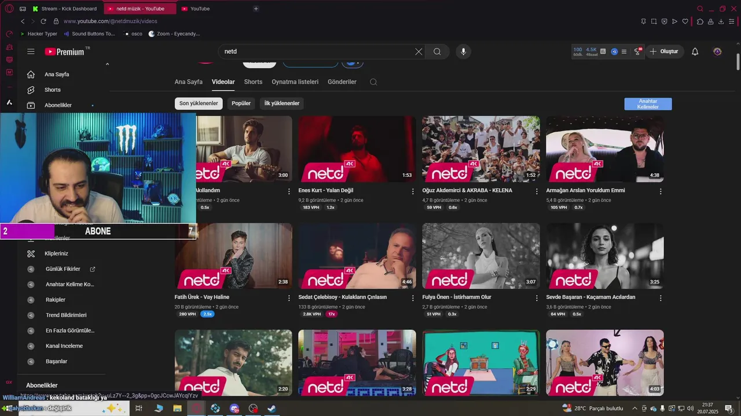Click the search magnifier button

437,51
